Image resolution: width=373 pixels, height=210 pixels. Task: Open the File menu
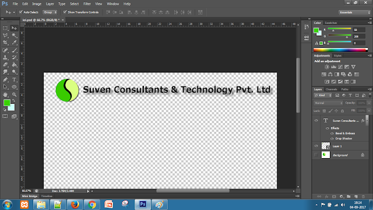15,4
